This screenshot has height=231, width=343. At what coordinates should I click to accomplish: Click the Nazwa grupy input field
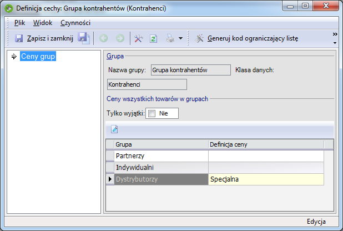[191, 70]
